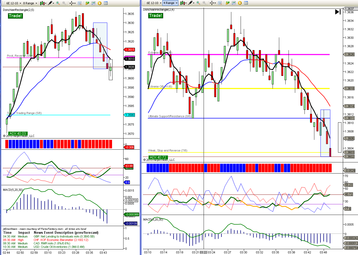
Task: Select drawing tools pen icon in left toolbar
Action: click(50, 3)
